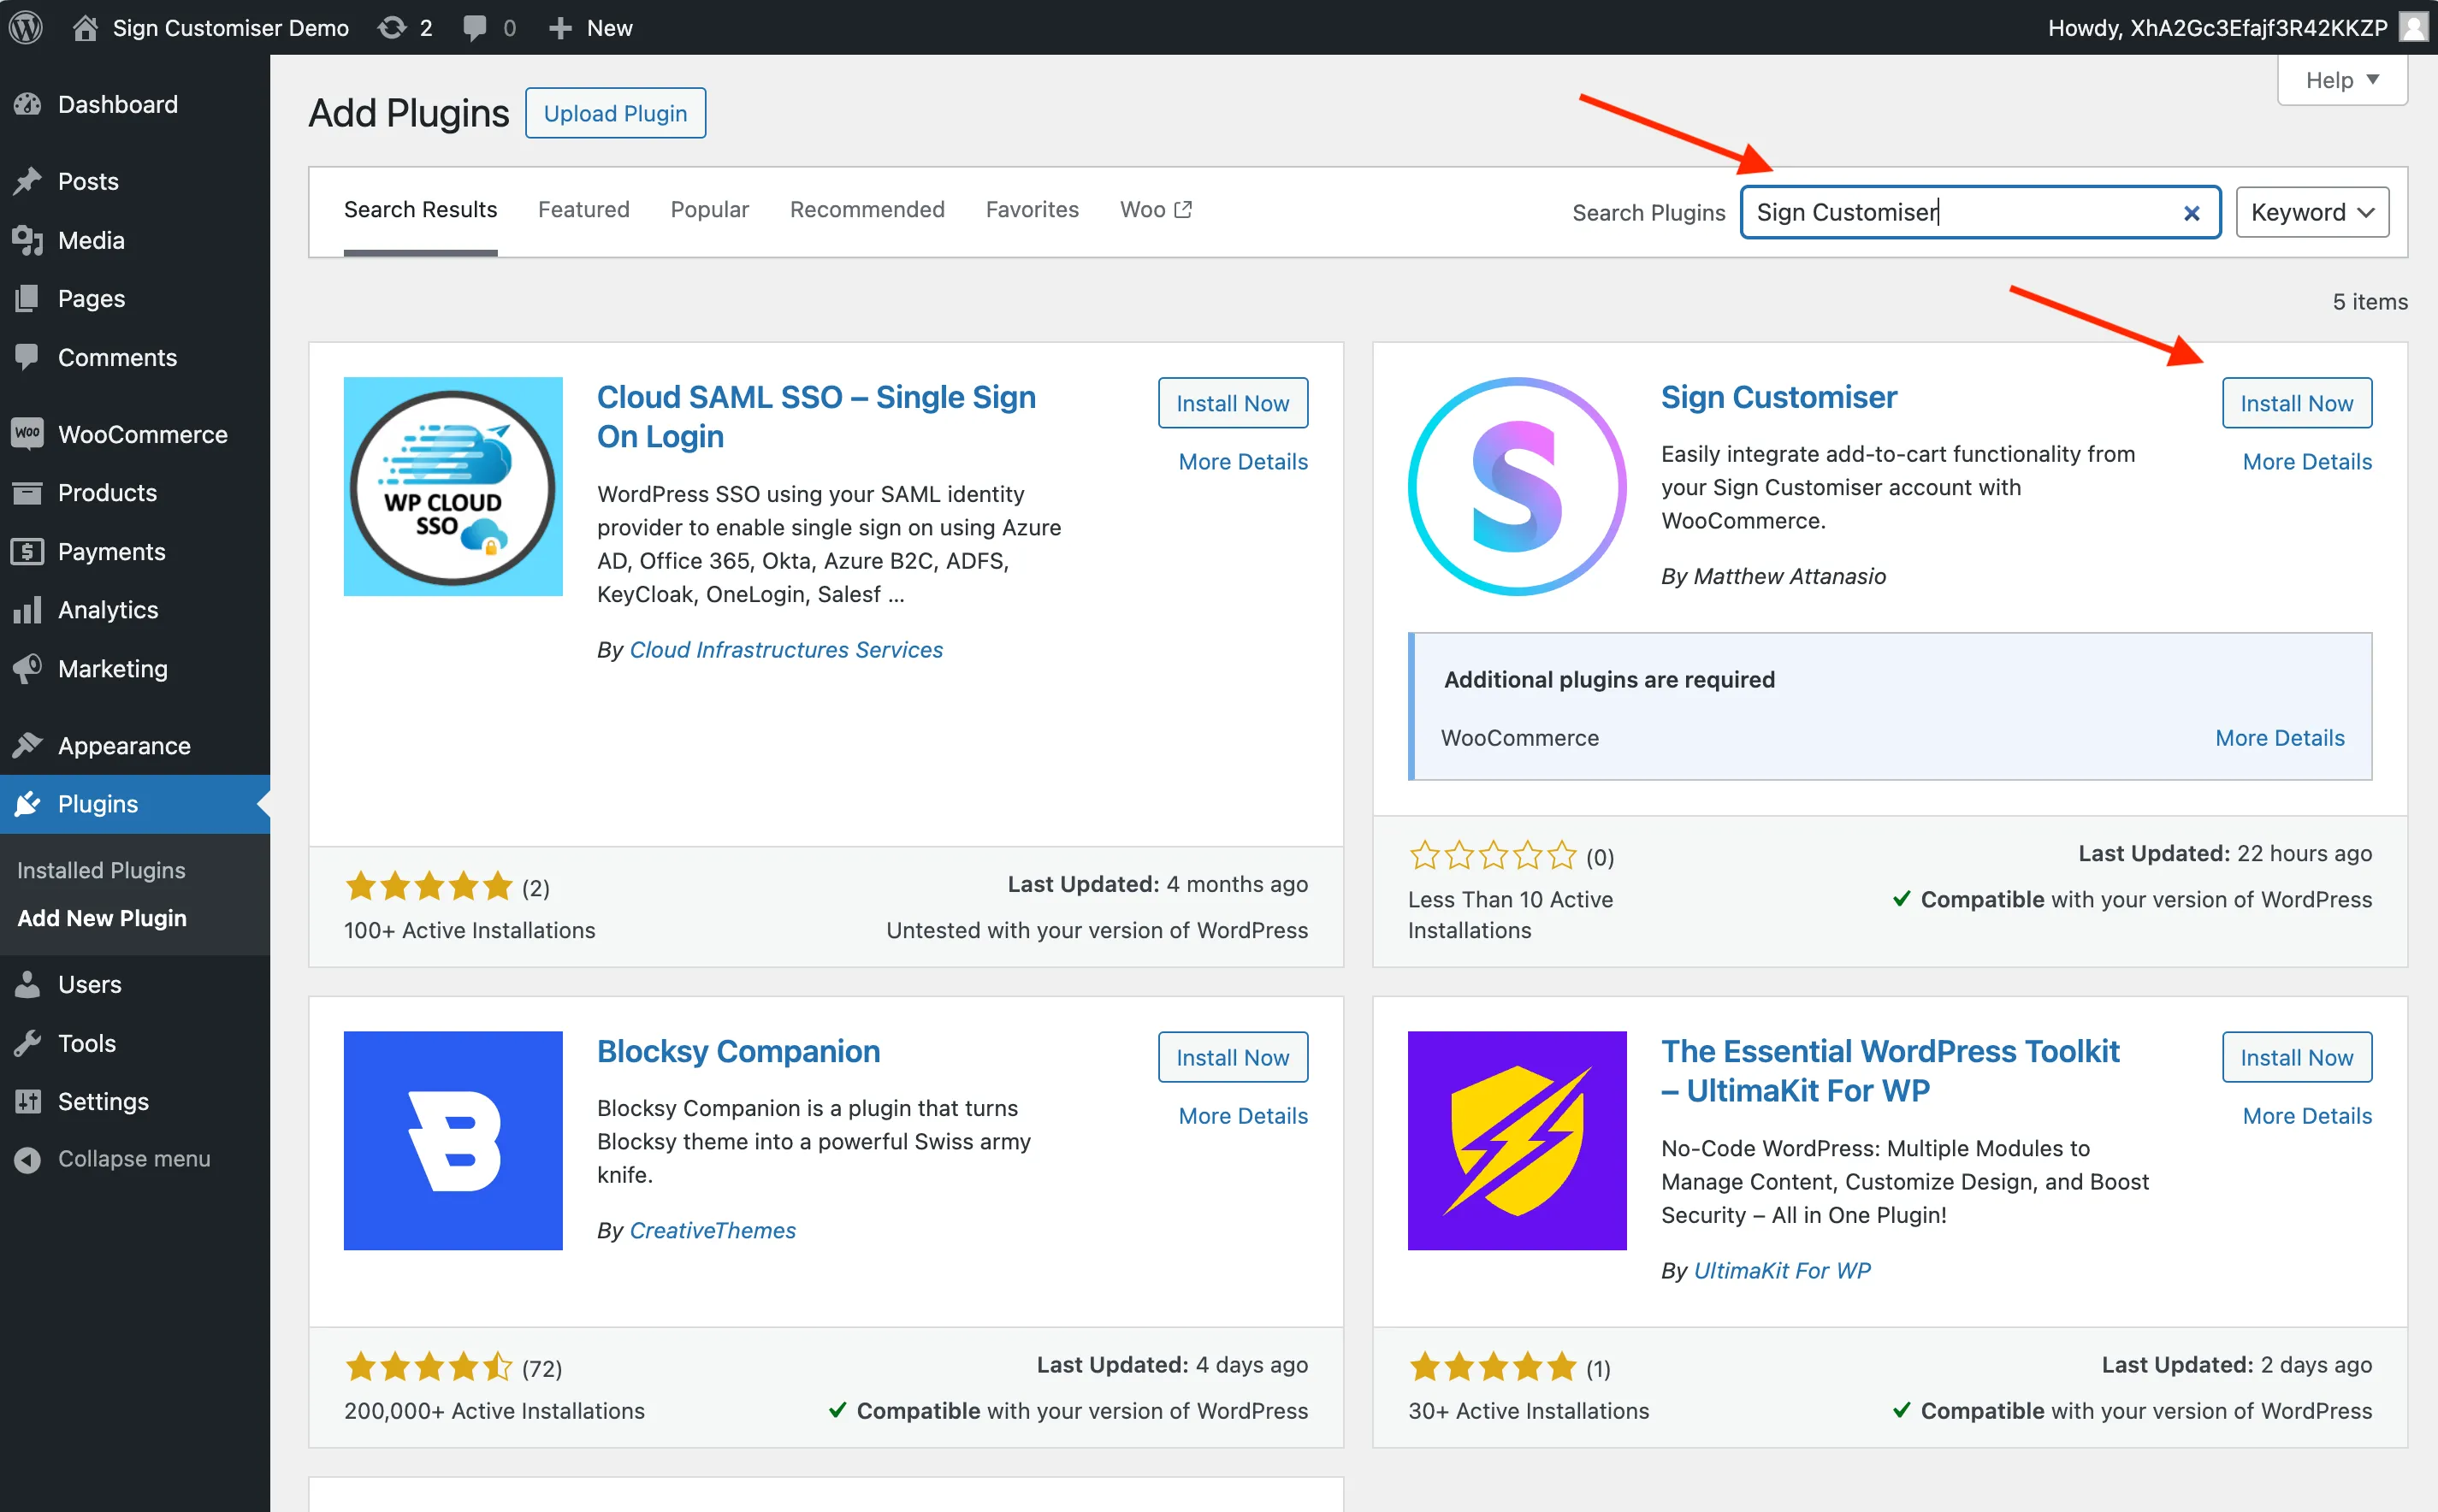Click the Upload Plugin button
The height and width of the screenshot is (1512, 2438).
(x=615, y=113)
